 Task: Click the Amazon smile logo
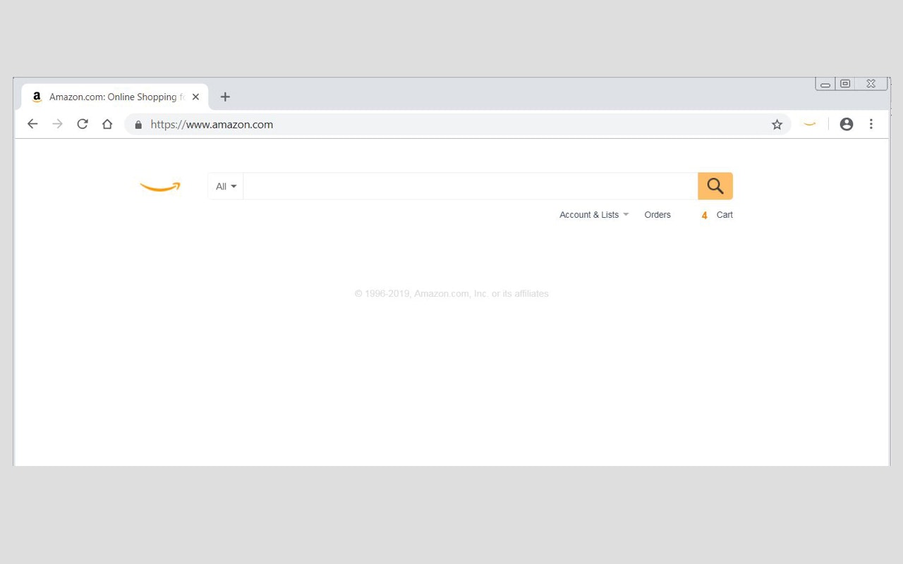pos(160,186)
